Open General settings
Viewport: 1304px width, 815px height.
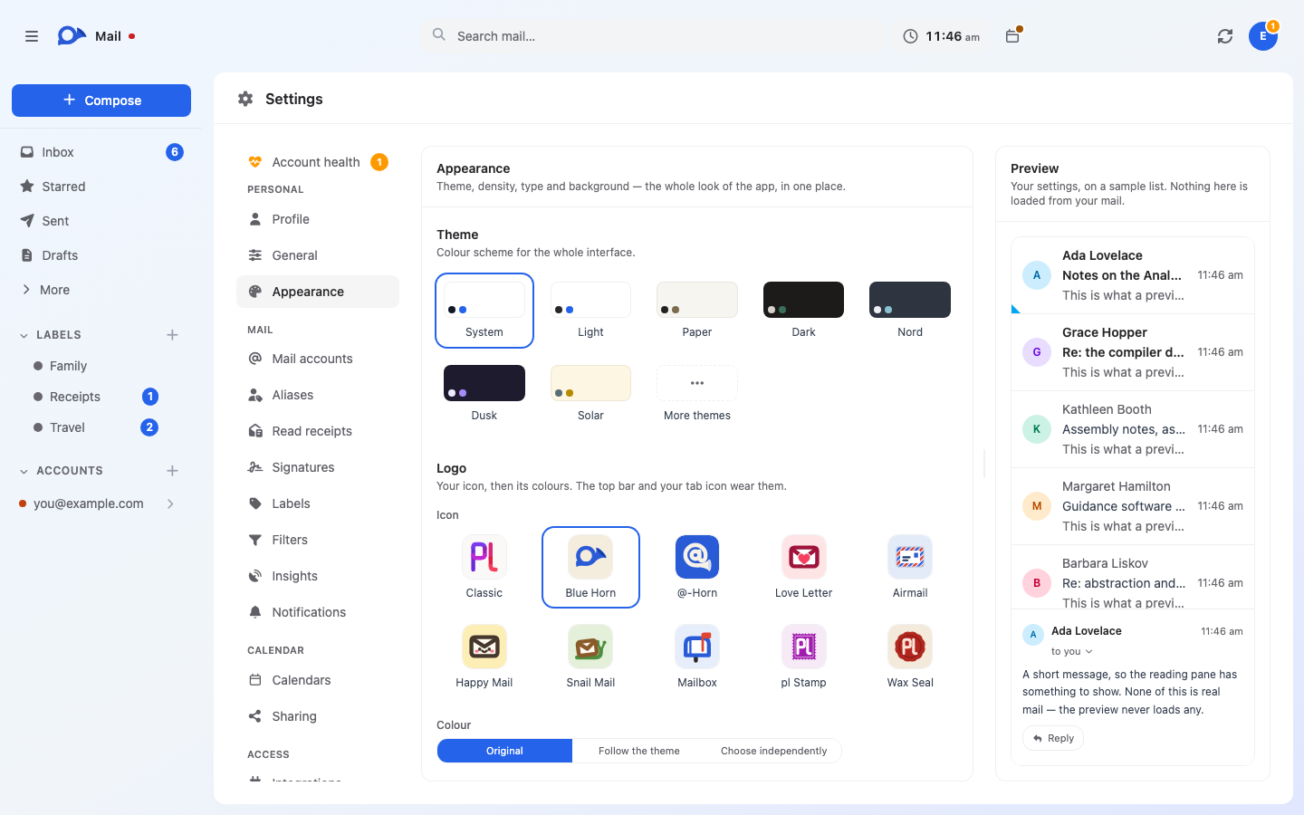pyautogui.click(x=318, y=255)
